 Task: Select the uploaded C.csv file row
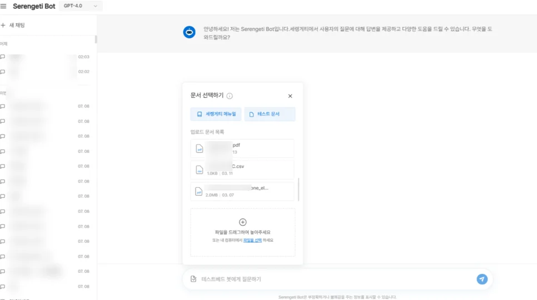[x=242, y=170]
